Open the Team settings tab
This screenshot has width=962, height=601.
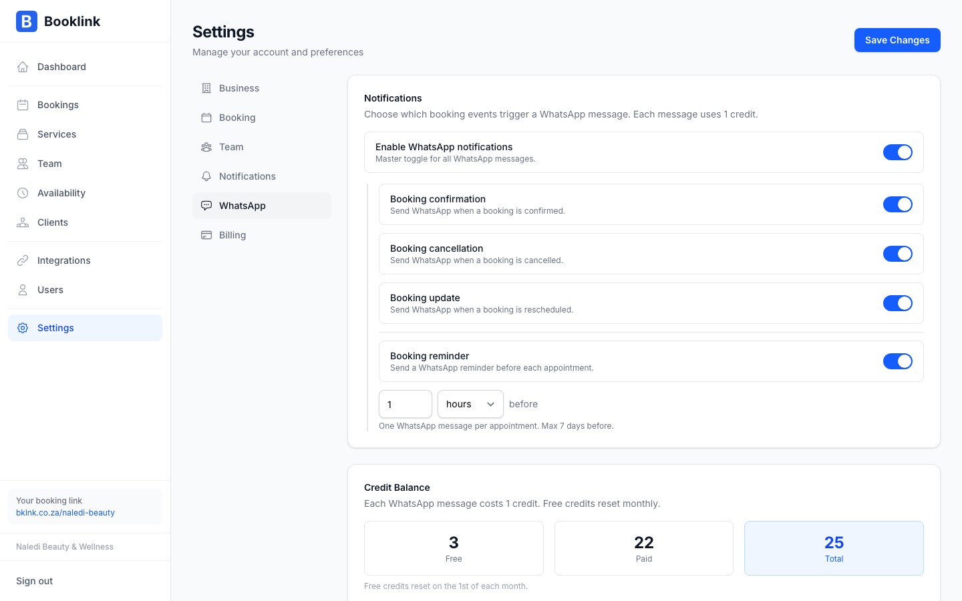(x=231, y=147)
